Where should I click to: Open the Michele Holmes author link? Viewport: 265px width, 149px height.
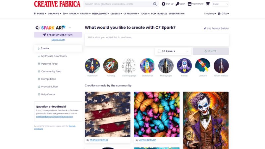99,140
